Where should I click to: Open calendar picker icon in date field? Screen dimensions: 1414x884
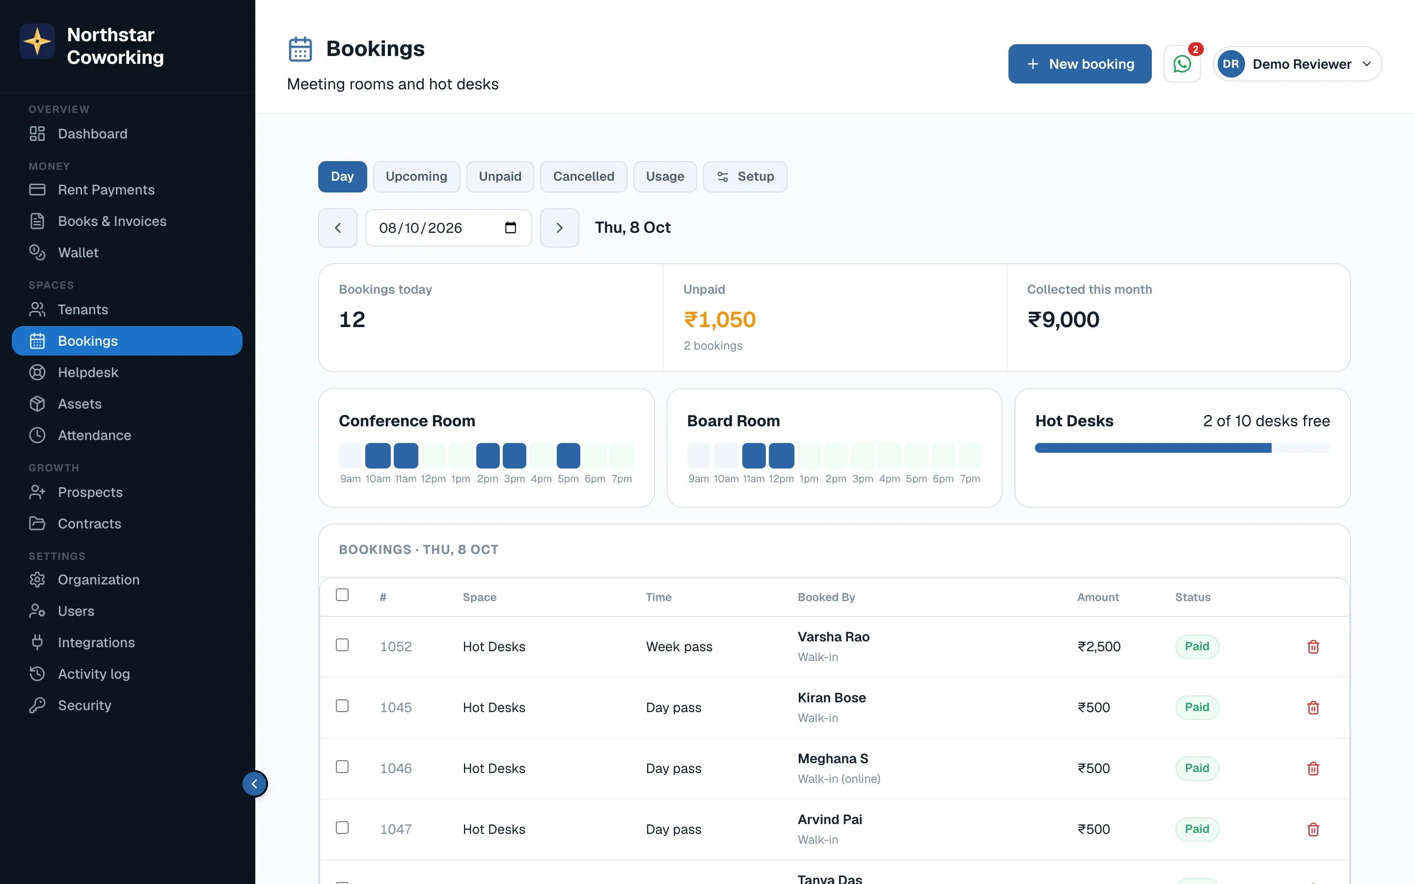click(510, 227)
